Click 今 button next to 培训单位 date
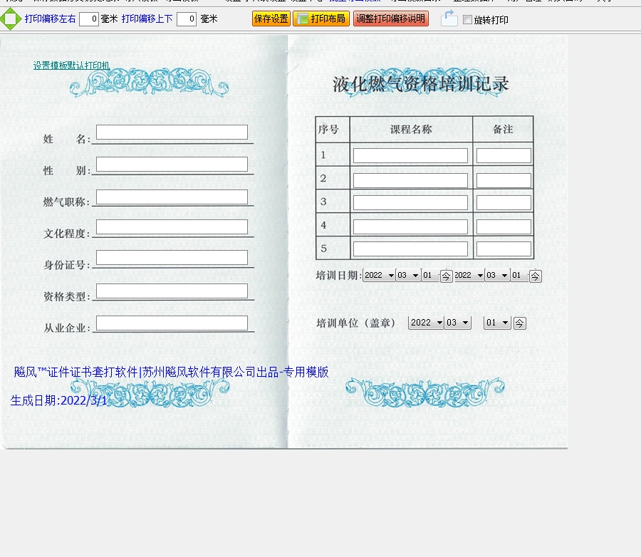 [x=519, y=323]
